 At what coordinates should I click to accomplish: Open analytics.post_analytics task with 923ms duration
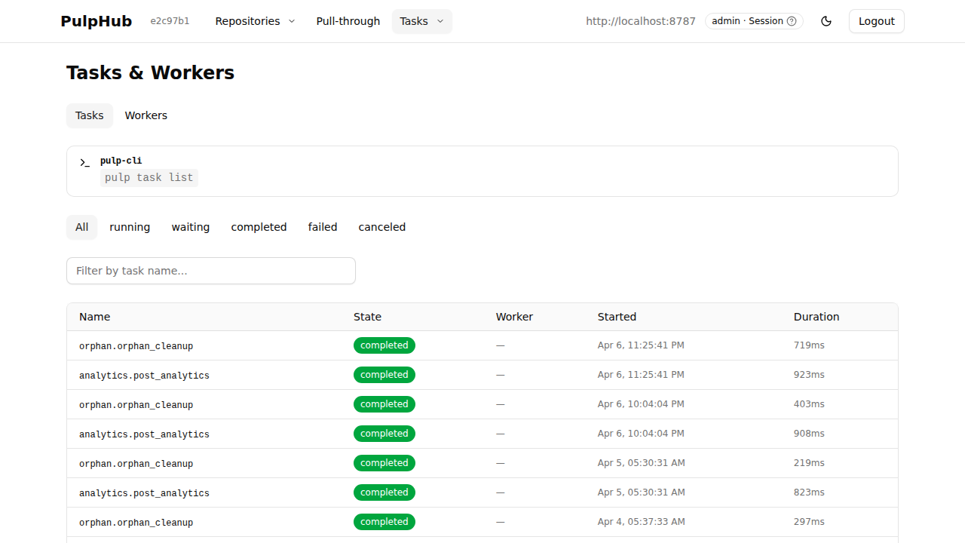click(x=145, y=376)
